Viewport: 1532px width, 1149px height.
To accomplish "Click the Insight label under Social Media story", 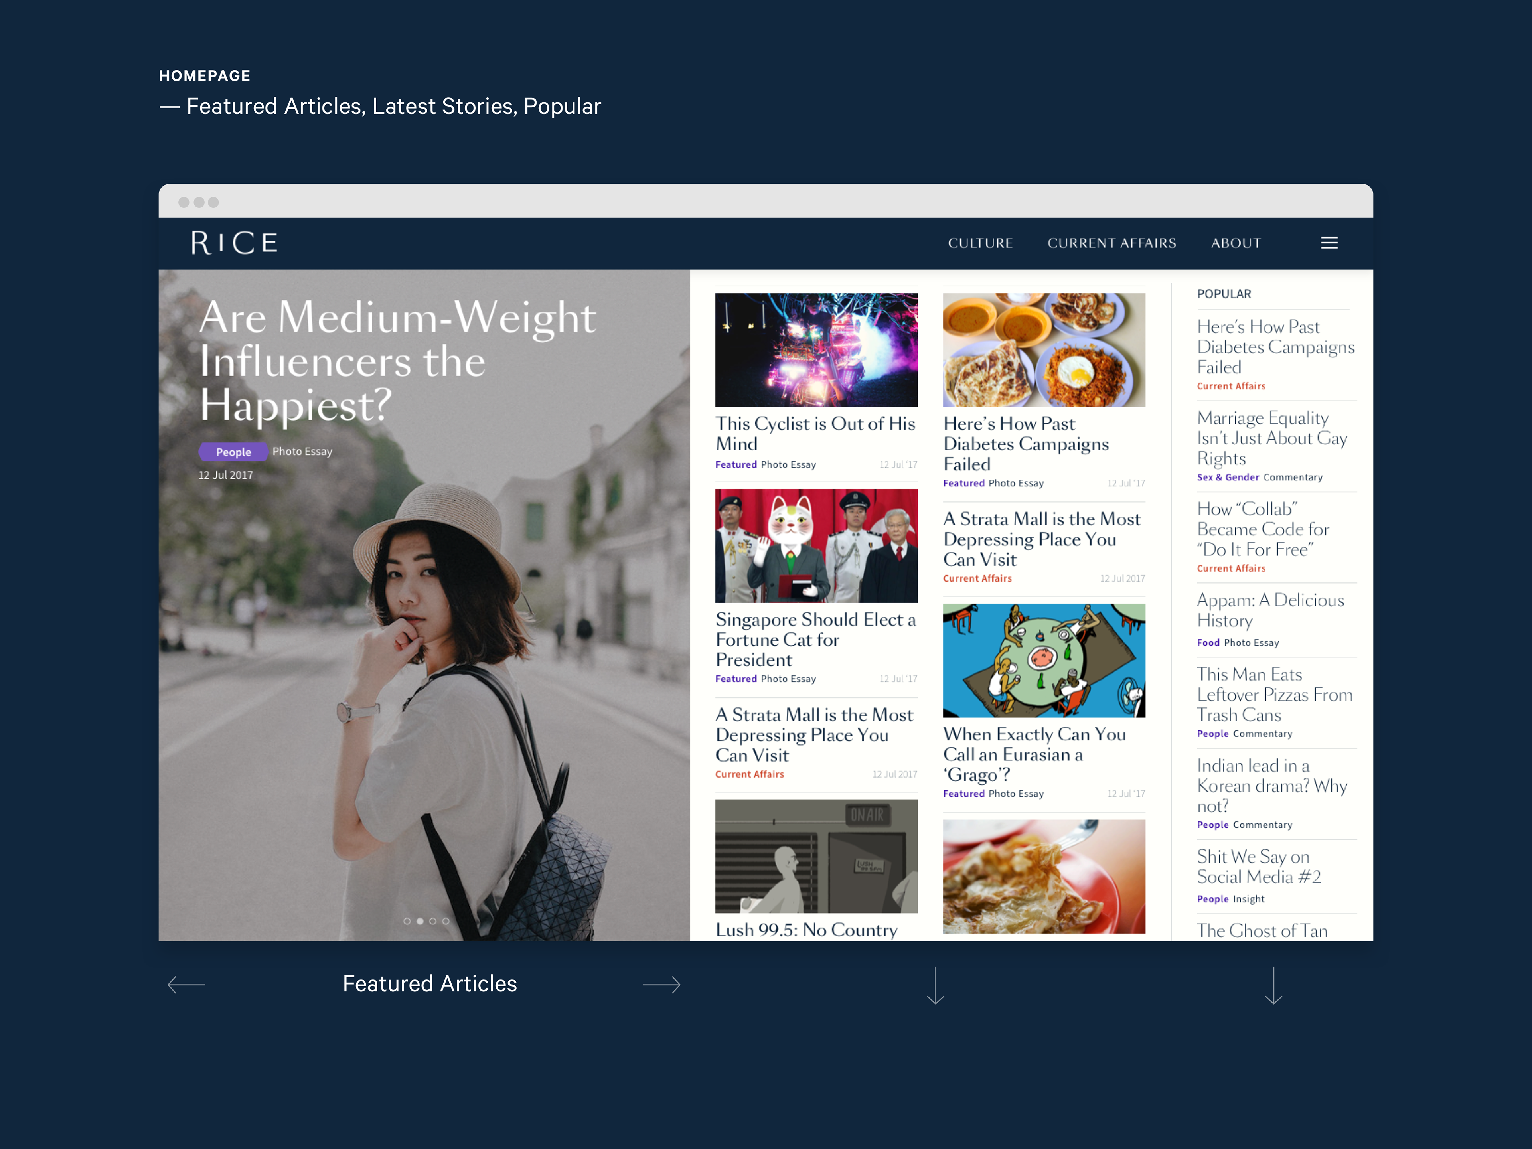I will point(1248,899).
